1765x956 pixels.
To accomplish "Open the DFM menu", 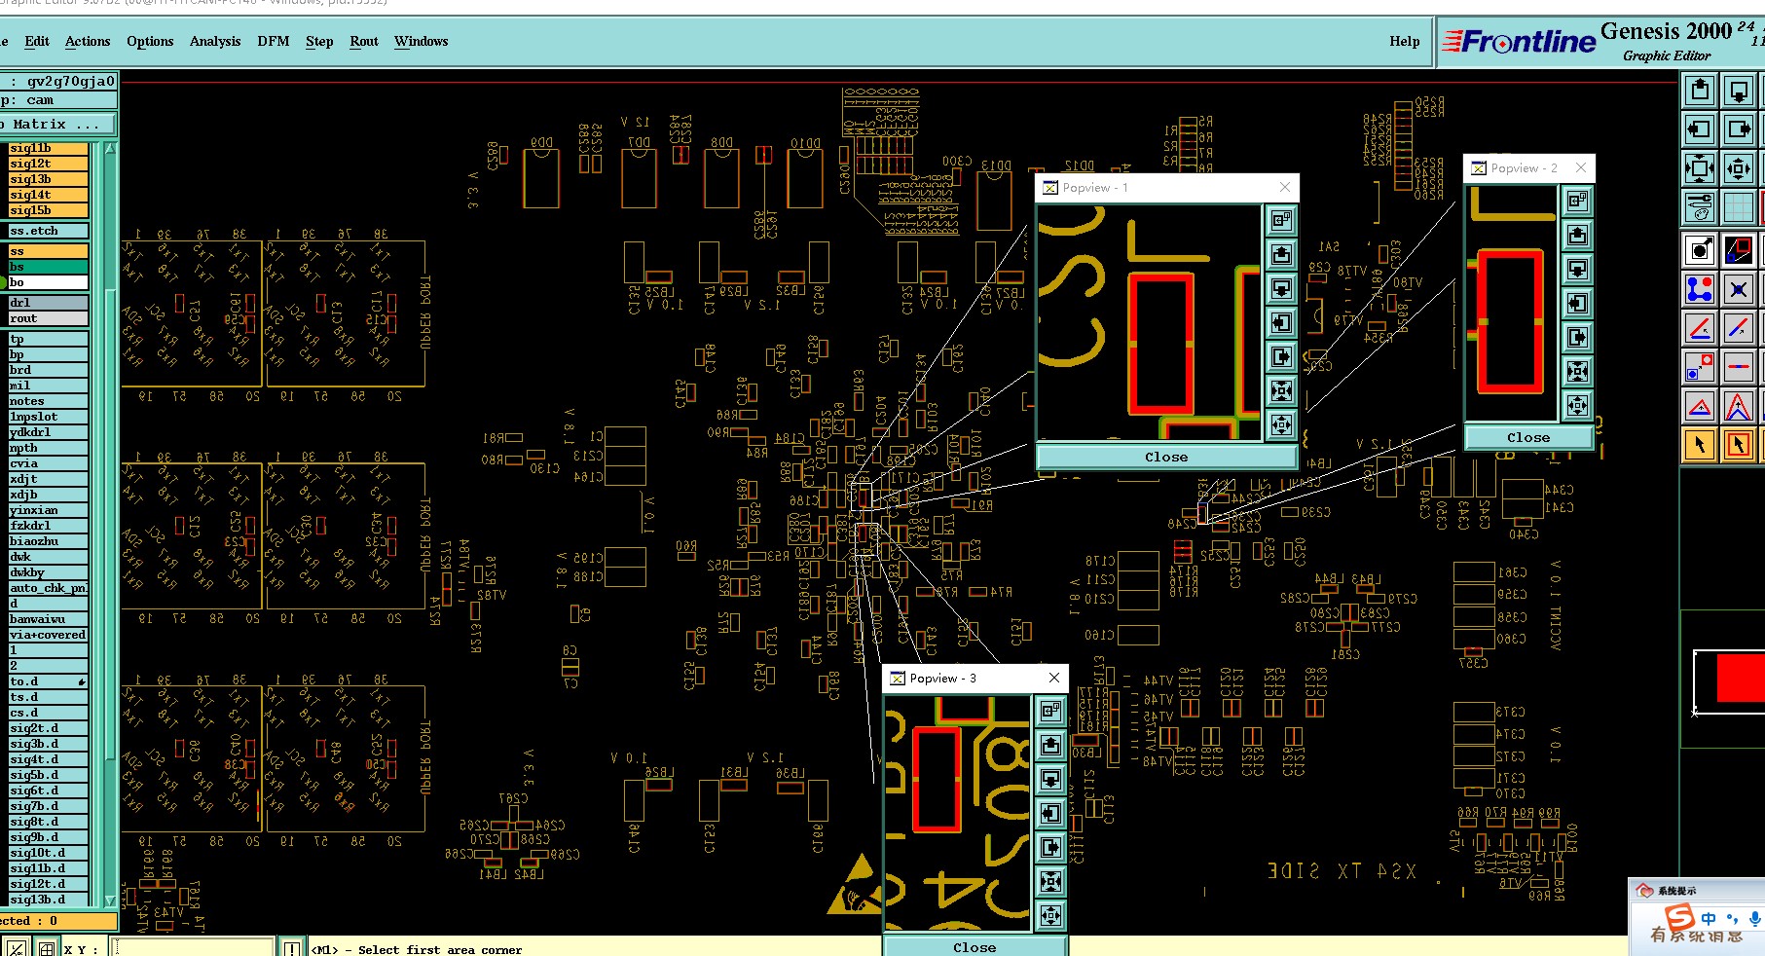I will (x=274, y=41).
